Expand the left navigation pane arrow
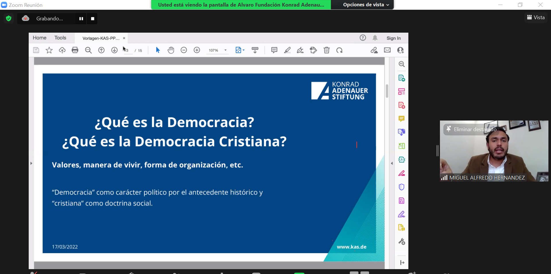The width and height of the screenshot is (551, 274). pyautogui.click(x=31, y=163)
